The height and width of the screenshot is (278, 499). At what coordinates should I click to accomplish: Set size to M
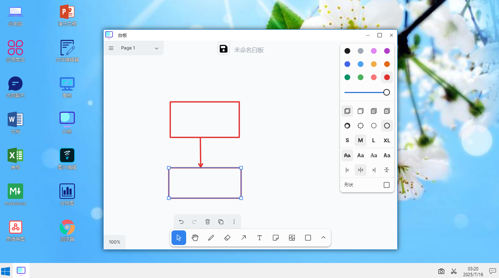361,140
